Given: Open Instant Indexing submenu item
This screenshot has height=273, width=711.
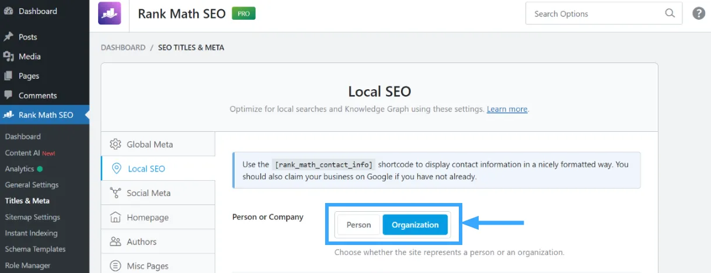Looking at the screenshot, I should click(31, 233).
